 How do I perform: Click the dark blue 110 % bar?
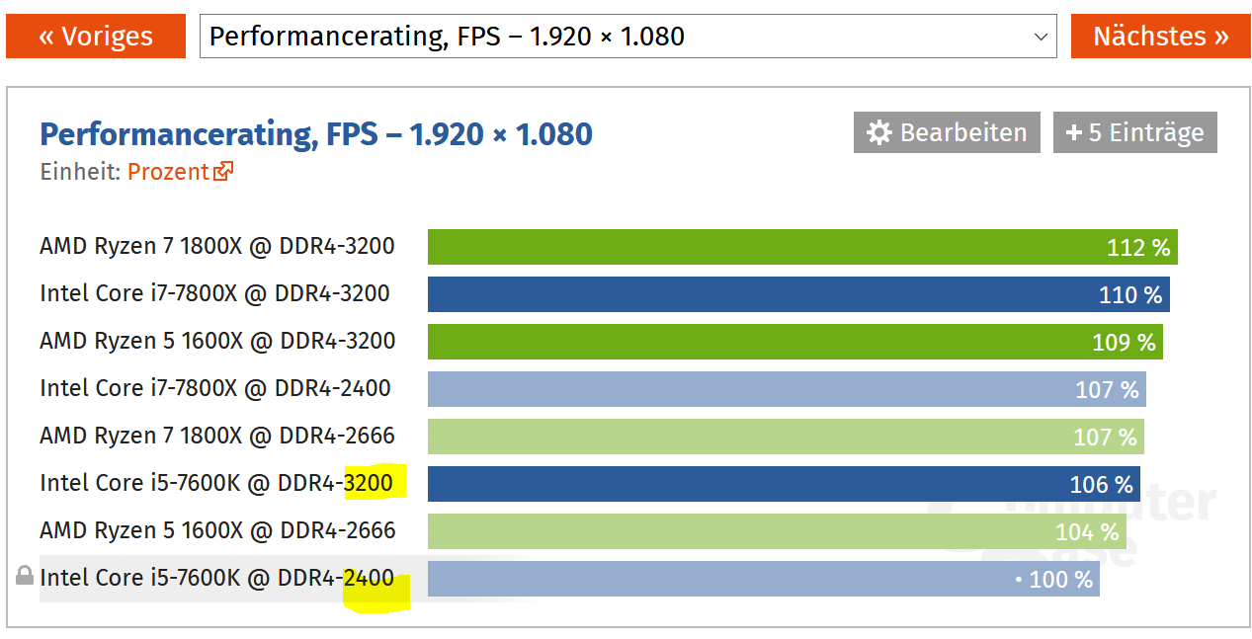(798, 294)
